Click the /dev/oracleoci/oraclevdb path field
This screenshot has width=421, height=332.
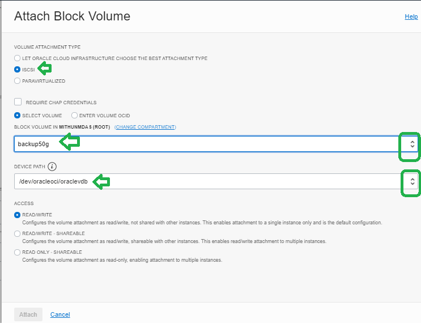(x=216, y=181)
